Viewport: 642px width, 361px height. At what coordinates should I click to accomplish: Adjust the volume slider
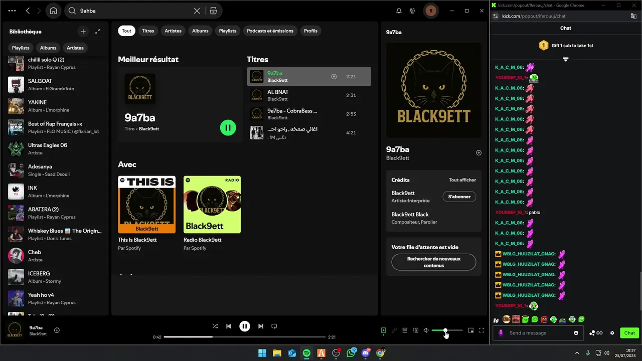(447, 330)
